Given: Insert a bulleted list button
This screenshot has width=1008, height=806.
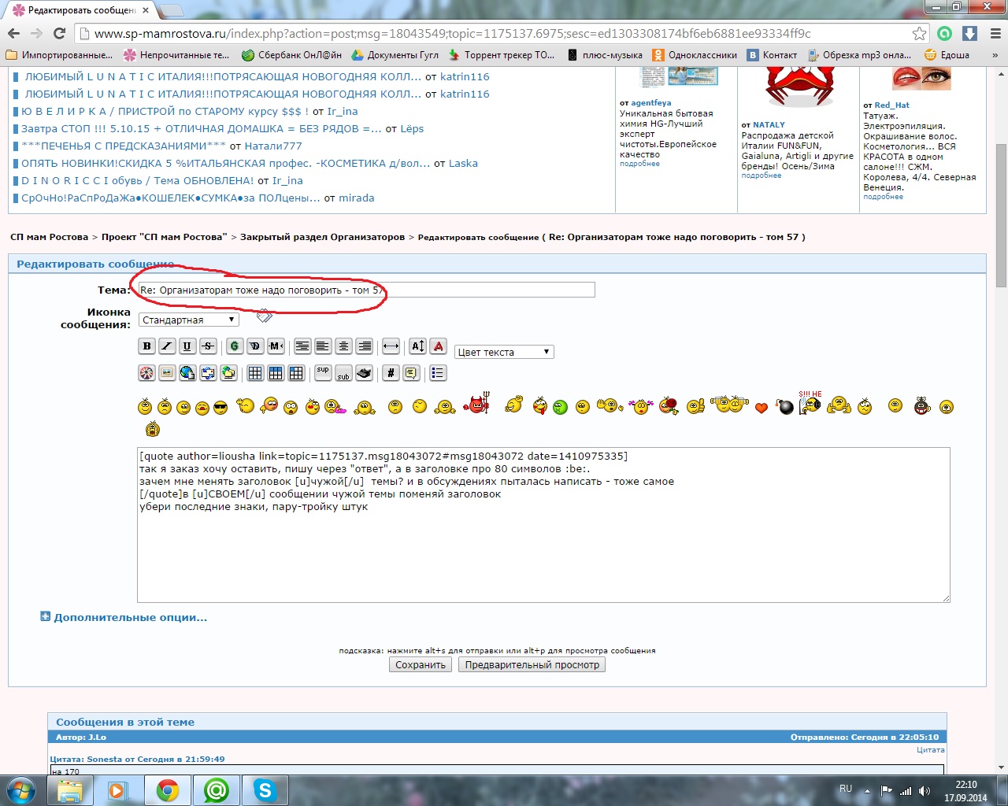Looking at the screenshot, I should pyautogui.click(x=438, y=373).
